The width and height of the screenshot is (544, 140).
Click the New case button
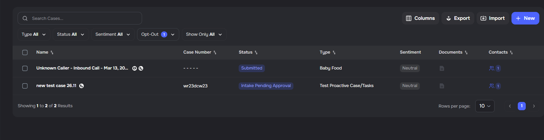click(x=525, y=18)
